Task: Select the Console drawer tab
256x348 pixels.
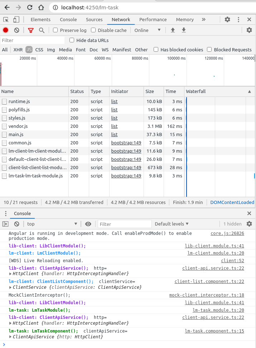Action: coord(22,214)
